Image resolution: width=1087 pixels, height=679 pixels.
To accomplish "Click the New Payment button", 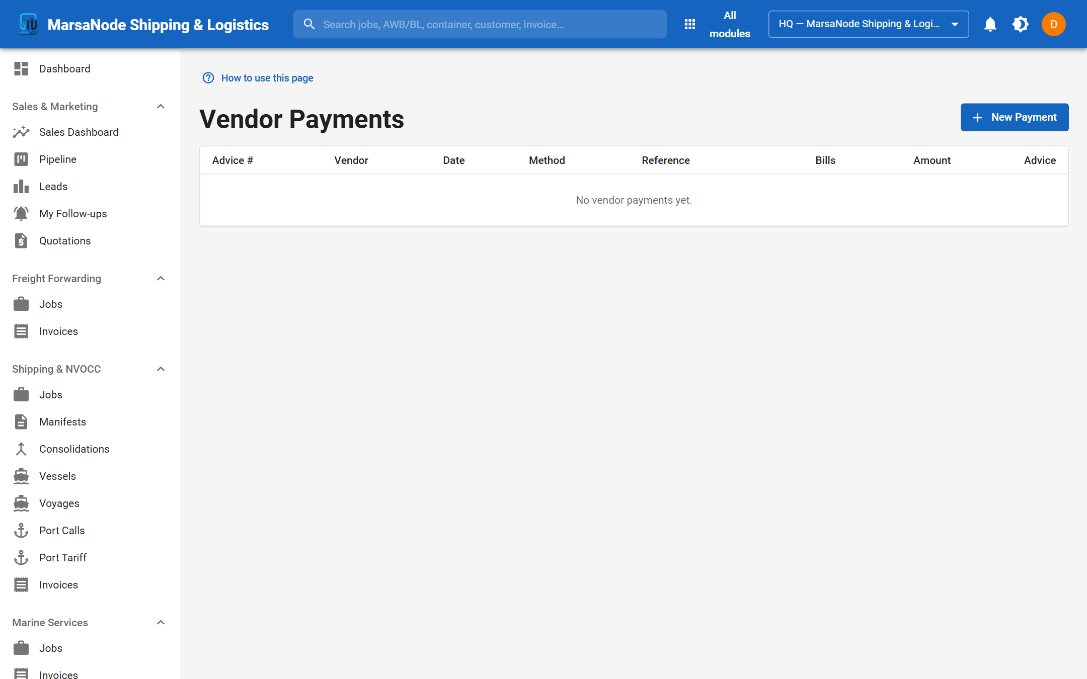I will click(1015, 117).
